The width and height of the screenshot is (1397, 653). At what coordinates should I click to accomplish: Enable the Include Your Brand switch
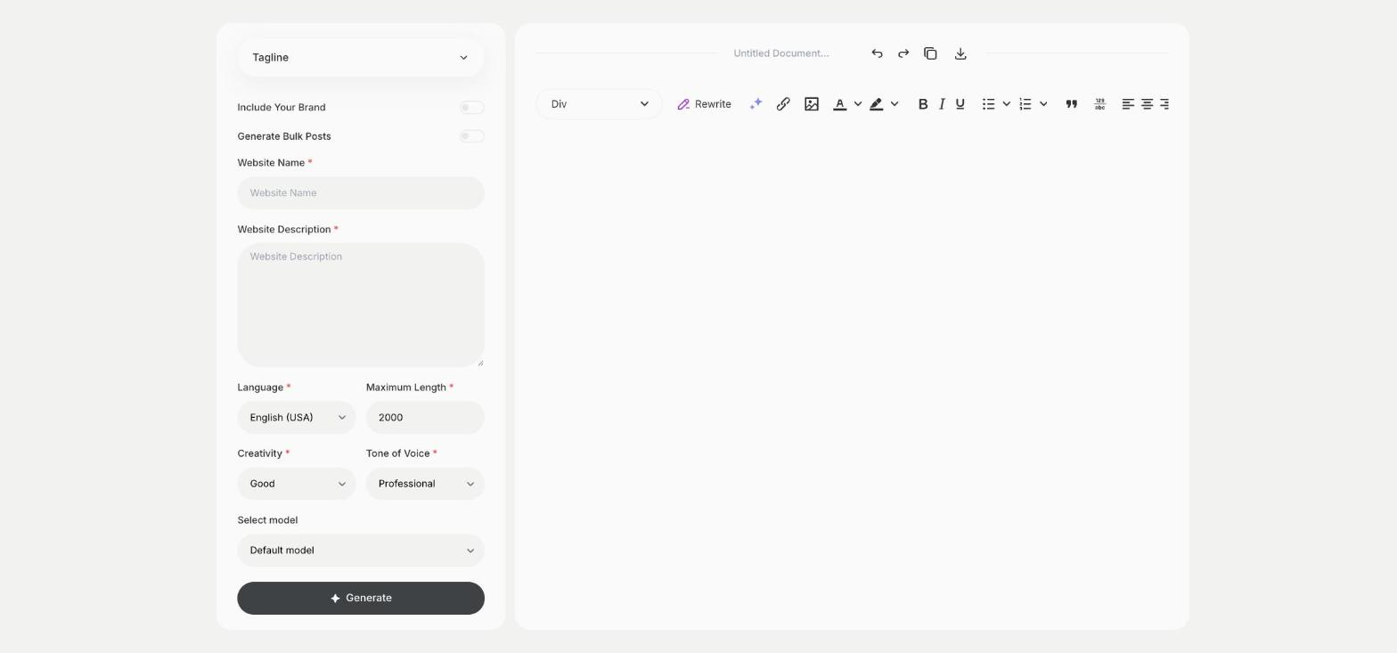(472, 108)
